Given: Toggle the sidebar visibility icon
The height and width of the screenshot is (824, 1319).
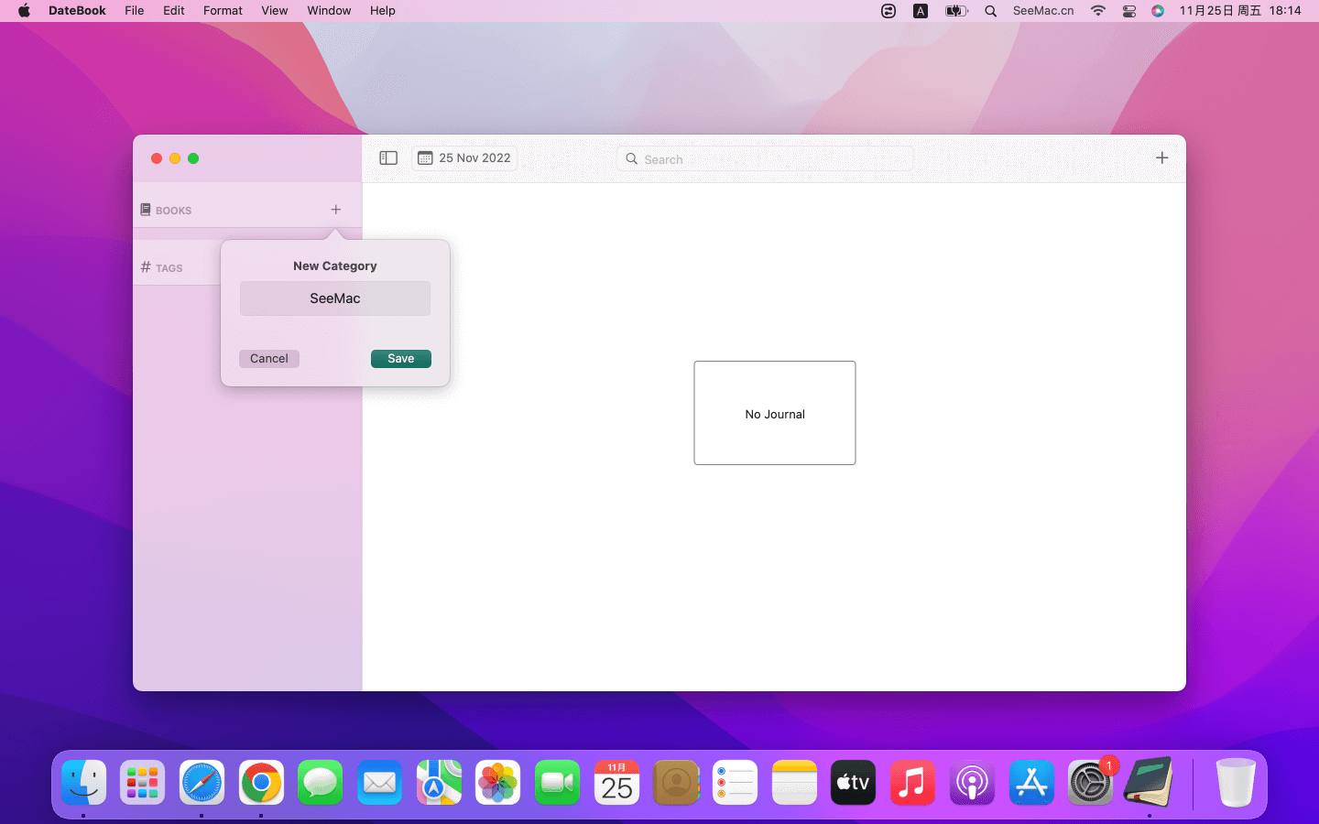Looking at the screenshot, I should [388, 158].
